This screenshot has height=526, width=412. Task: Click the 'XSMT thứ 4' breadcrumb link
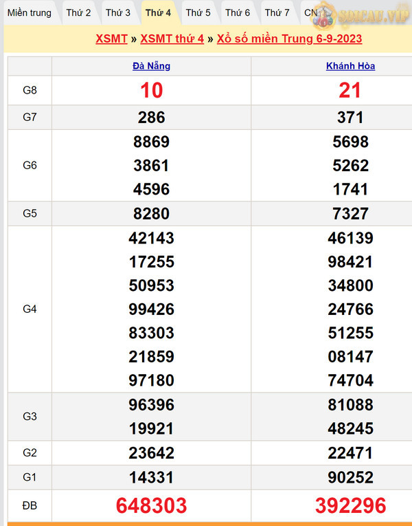[x=172, y=39]
